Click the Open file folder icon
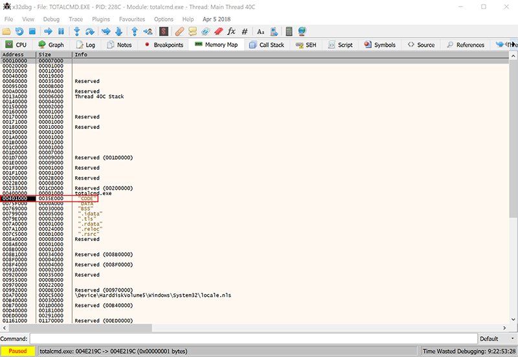This screenshot has height=357, width=518. click(6, 31)
